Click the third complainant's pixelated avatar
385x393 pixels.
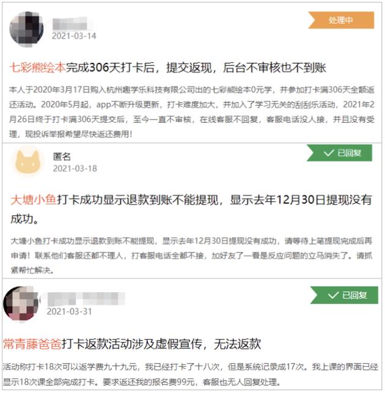pyautogui.click(x=21, y=304)
